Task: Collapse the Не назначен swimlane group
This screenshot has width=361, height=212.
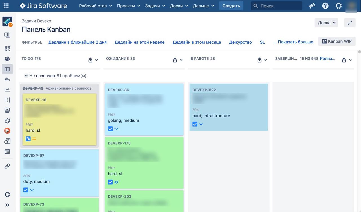Action: [26, 76]
